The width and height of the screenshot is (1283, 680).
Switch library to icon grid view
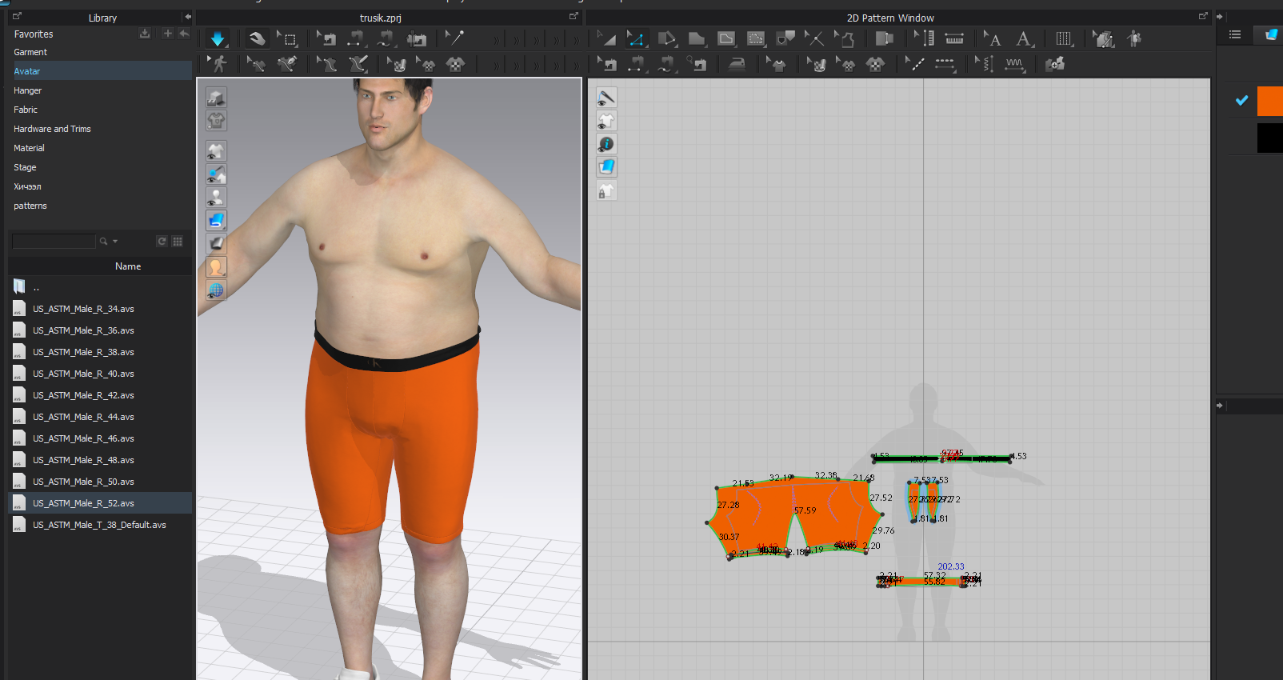point(178,241)
